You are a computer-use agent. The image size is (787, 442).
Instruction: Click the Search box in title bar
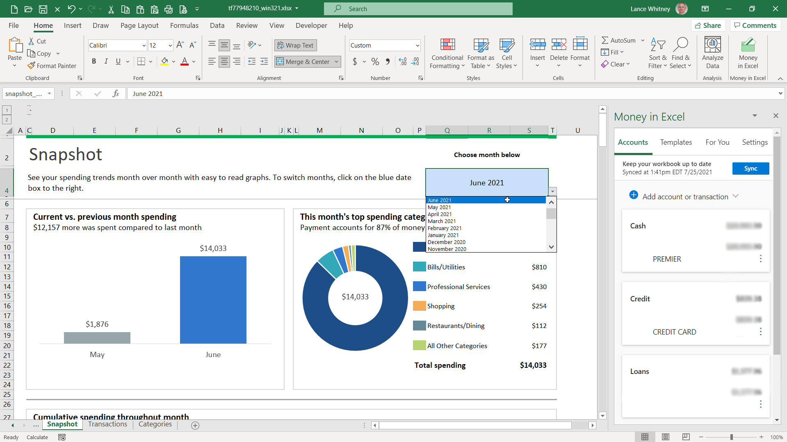click(x=418, y=9)
